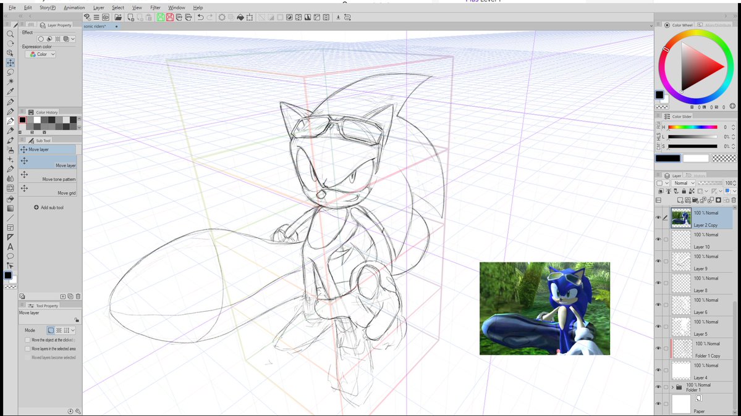Open the Mode options dropdown arrow
The image size is (741, 416).
tap(73, 331)
